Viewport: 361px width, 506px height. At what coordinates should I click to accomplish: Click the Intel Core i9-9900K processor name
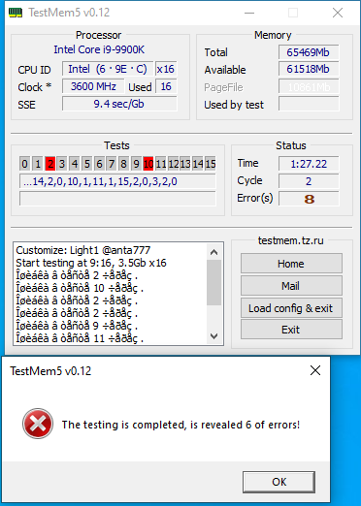tap(99, 49)
